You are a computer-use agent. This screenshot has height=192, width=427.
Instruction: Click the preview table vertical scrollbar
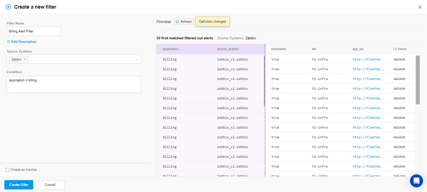(x=418, y=79)
